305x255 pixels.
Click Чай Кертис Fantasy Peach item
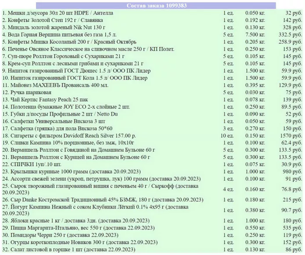(45, 99)
